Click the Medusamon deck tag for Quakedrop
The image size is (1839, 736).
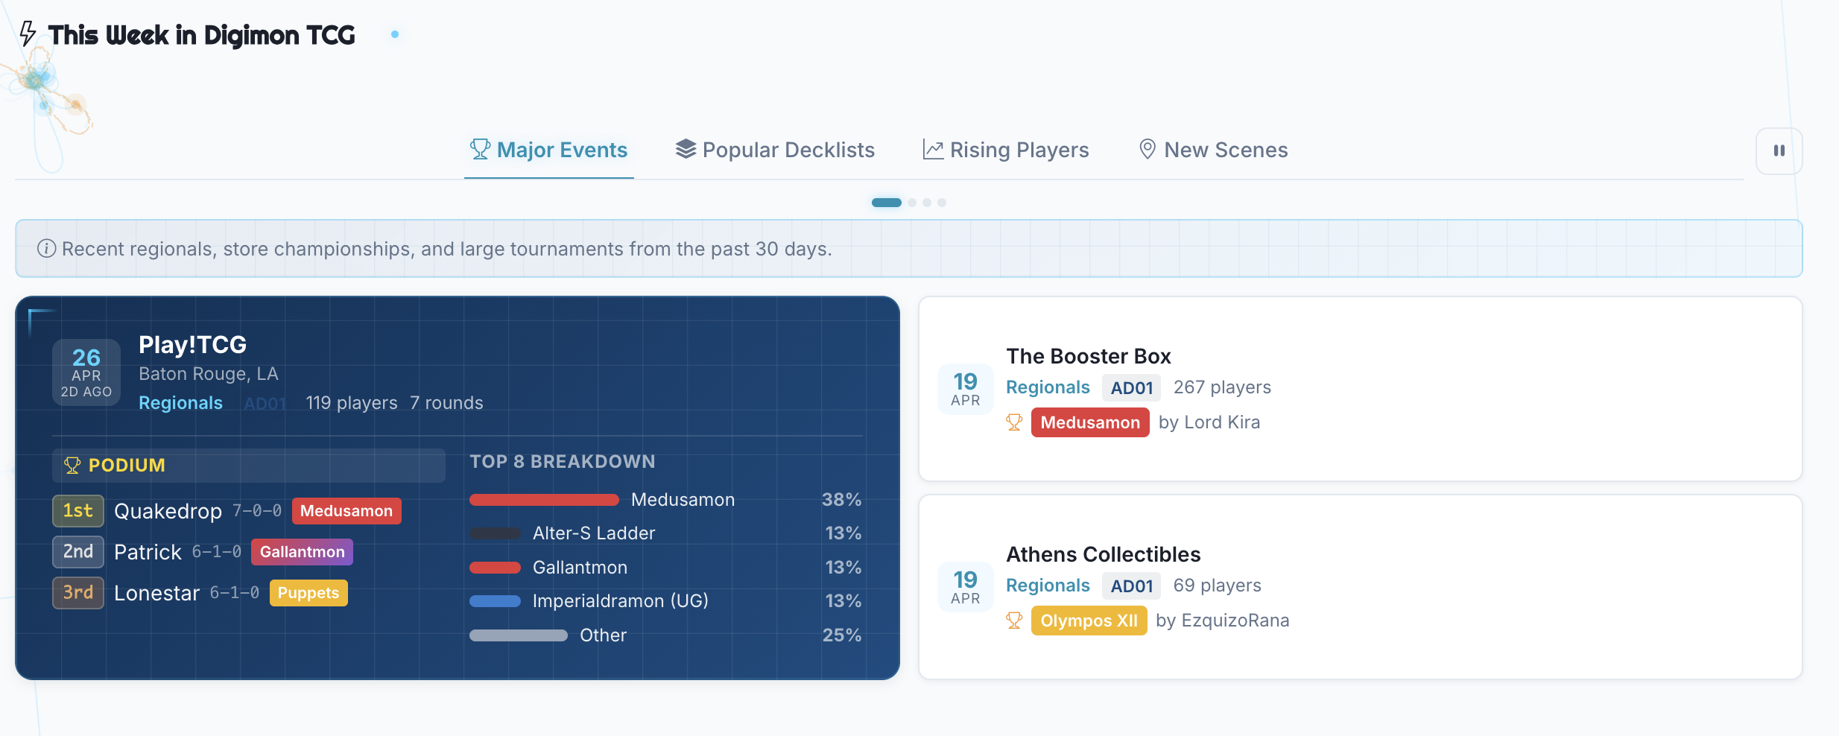pyautogui.click(x=346, y=511)
